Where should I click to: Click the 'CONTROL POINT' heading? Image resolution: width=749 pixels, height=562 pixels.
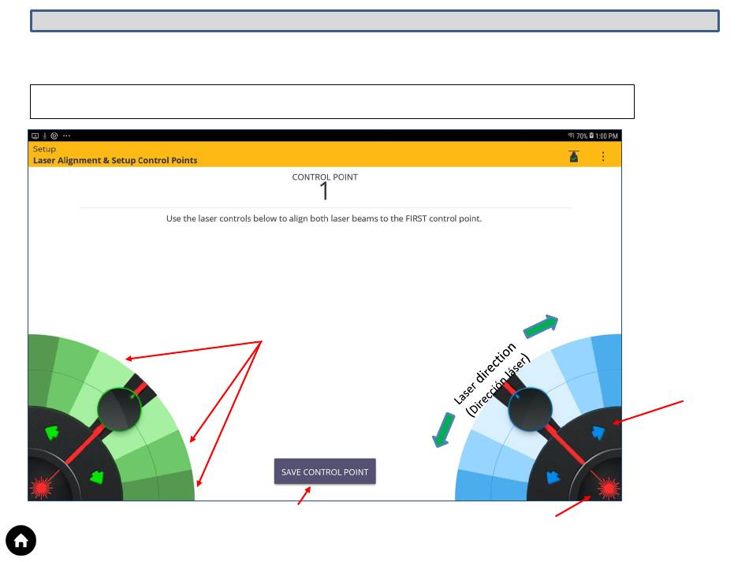pos(325,177)
